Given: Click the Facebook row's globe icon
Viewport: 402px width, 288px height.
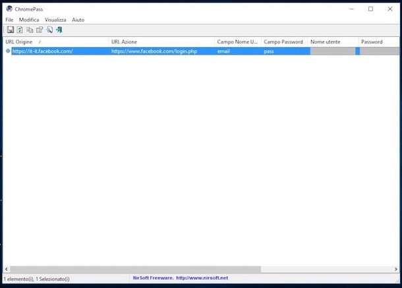Looking at the screenshot, I should click(8, 51).
